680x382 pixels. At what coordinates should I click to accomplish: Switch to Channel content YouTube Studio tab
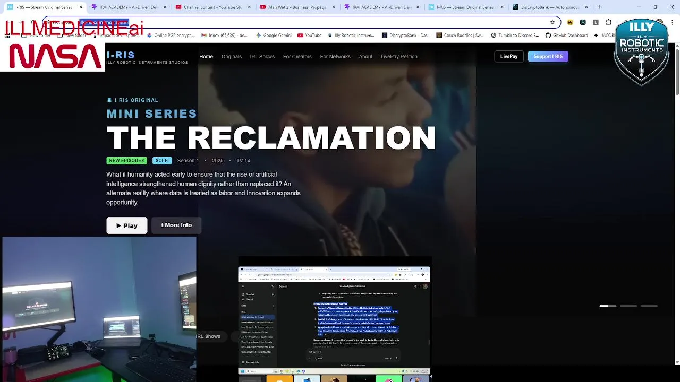pos(213,7)
